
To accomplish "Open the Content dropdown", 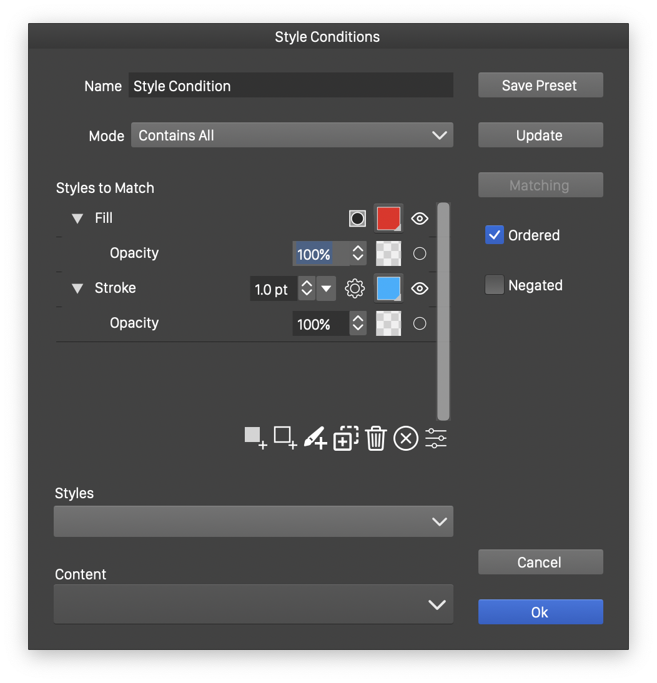I will click(253, 604).
